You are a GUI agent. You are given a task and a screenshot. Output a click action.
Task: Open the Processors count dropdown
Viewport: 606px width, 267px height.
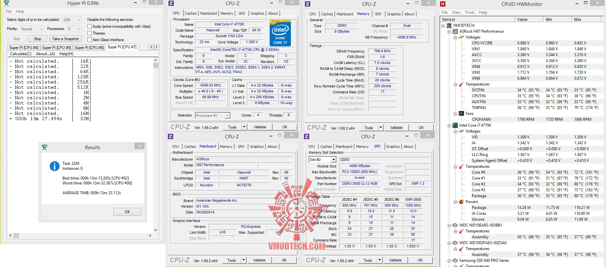point(74,29)
